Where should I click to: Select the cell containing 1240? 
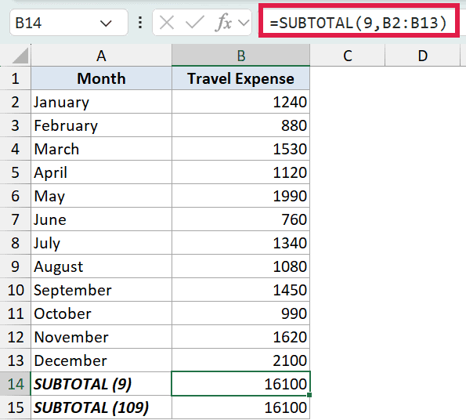[241, 102]
